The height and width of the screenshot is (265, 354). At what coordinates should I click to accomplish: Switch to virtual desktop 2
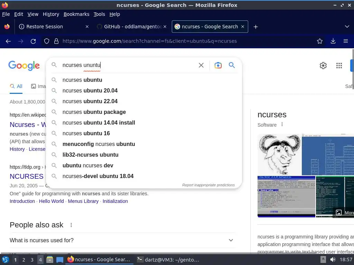(24, 260)
